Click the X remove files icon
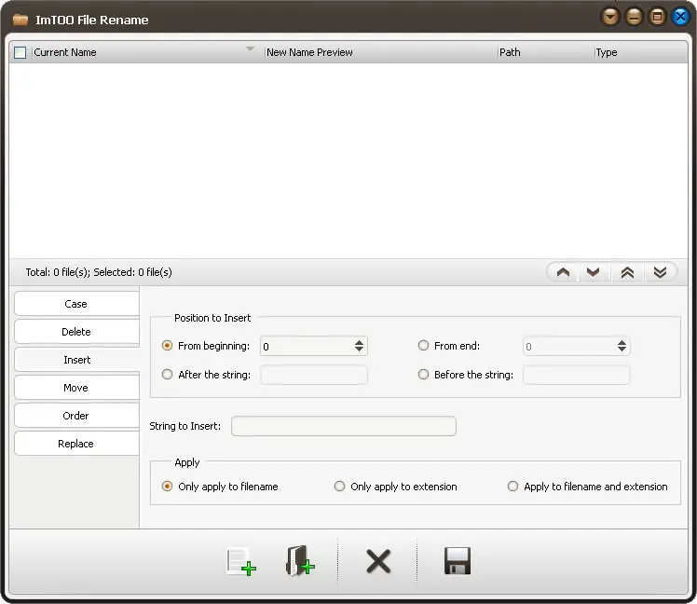This screenshot has width=697, height=604. pyautogui.click(x=378, y=561)
